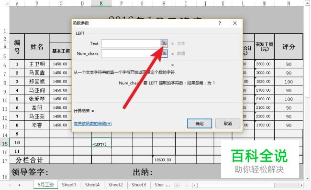Click the 3000.00 salary cell

pos(264,73)
